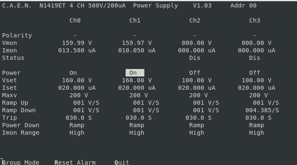Click the Addr 00 header text
This screenshot has height=165, width=297.
pos(243,5)
